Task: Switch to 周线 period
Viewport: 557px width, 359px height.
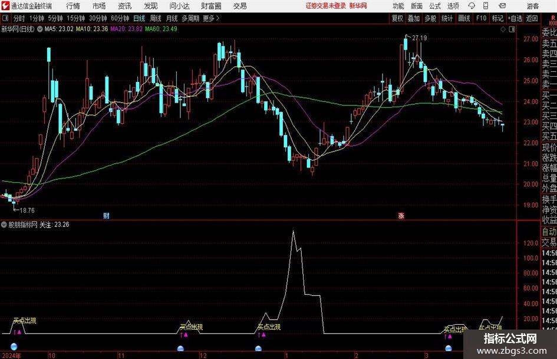Action: click(x=156, y=18)
